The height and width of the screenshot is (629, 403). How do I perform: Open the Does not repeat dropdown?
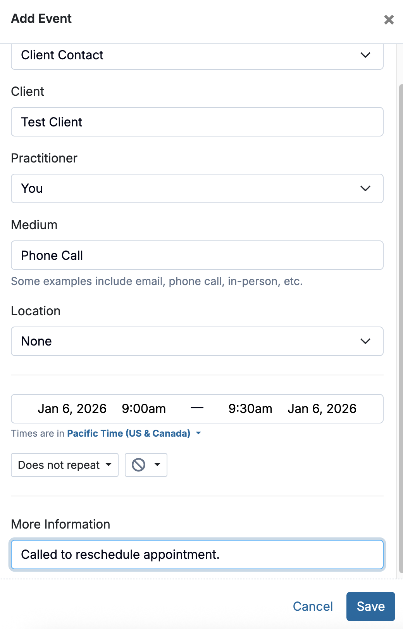pyautogui.click(x=65, y=465)
